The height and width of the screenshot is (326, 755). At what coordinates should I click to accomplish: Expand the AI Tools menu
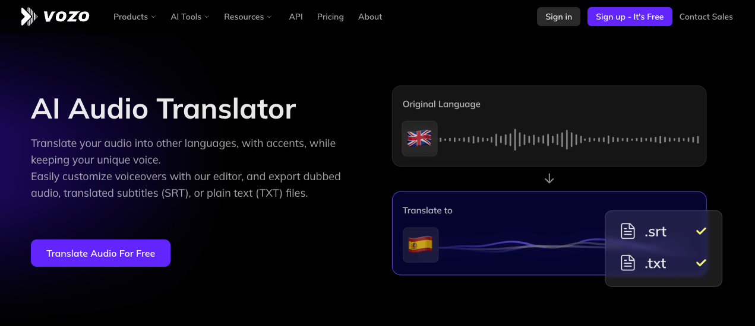pyautogui.click(x=189, y=17)
